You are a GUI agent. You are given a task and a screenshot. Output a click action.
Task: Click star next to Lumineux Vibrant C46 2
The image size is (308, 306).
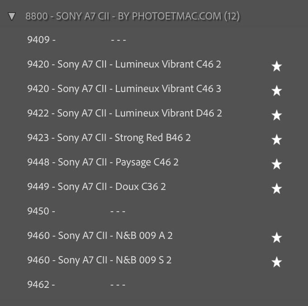[x=276, y=67]
